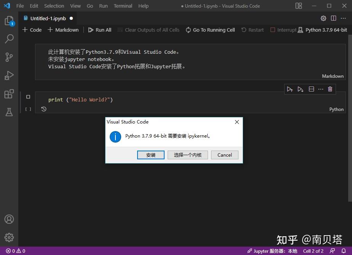Open Run and Debug view
Screen dimensions: 352x255
(9, 75)
